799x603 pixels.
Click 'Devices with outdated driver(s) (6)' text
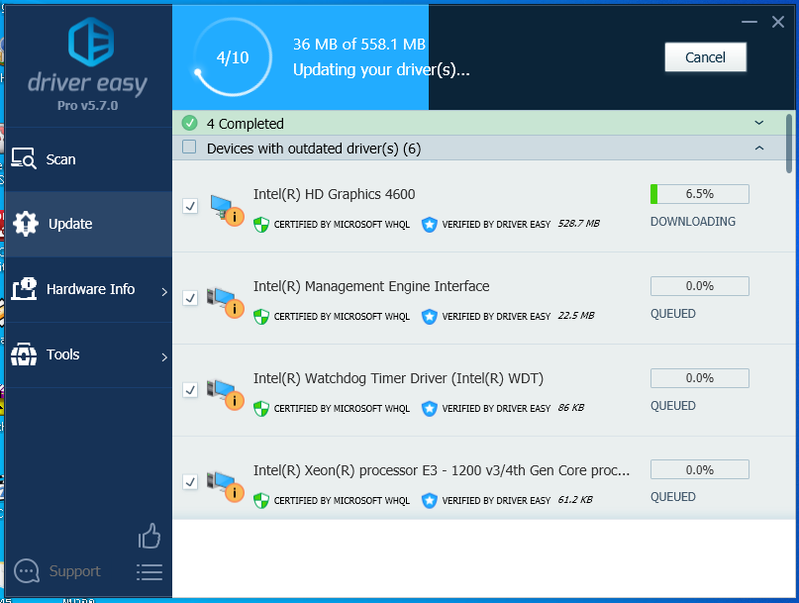(314, 149)
